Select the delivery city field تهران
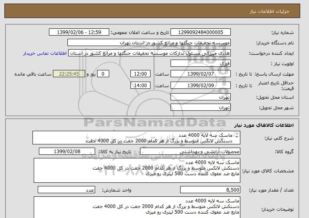Image resolution: width=309 pixels, height=218 pixels. click(x=200, y=107)
